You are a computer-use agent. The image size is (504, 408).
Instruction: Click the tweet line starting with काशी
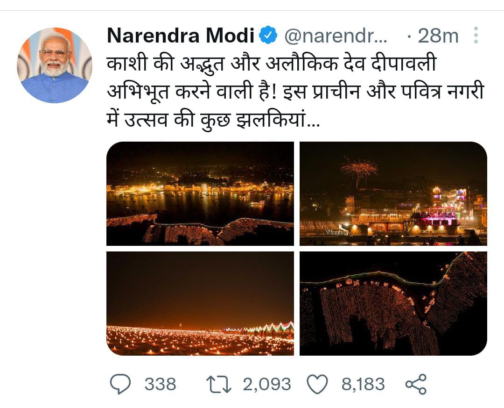272,63
